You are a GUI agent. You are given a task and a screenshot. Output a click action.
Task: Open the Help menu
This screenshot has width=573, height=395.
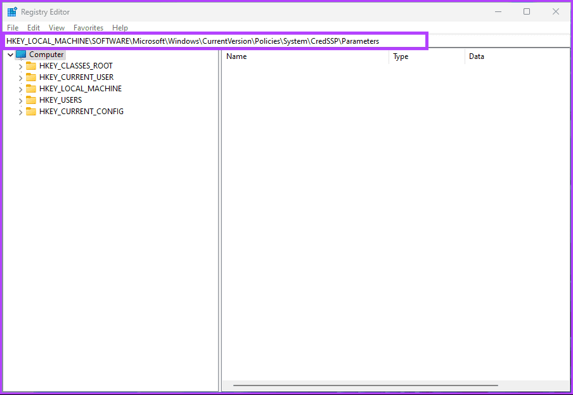[x=120, y=28]
